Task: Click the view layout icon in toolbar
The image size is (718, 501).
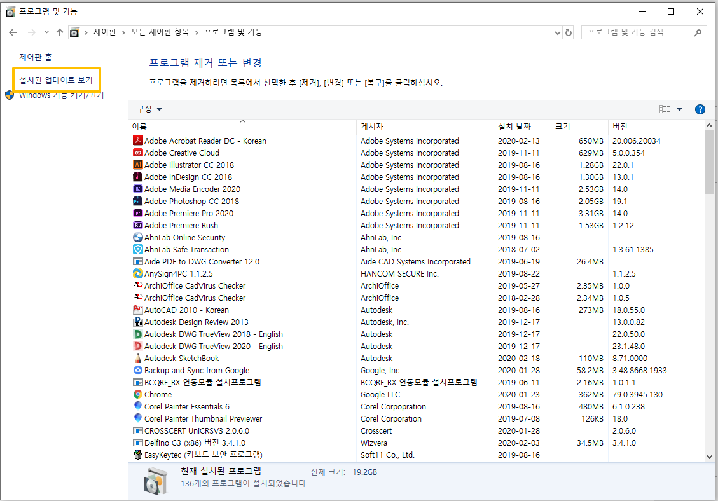Action: (665, 109)
